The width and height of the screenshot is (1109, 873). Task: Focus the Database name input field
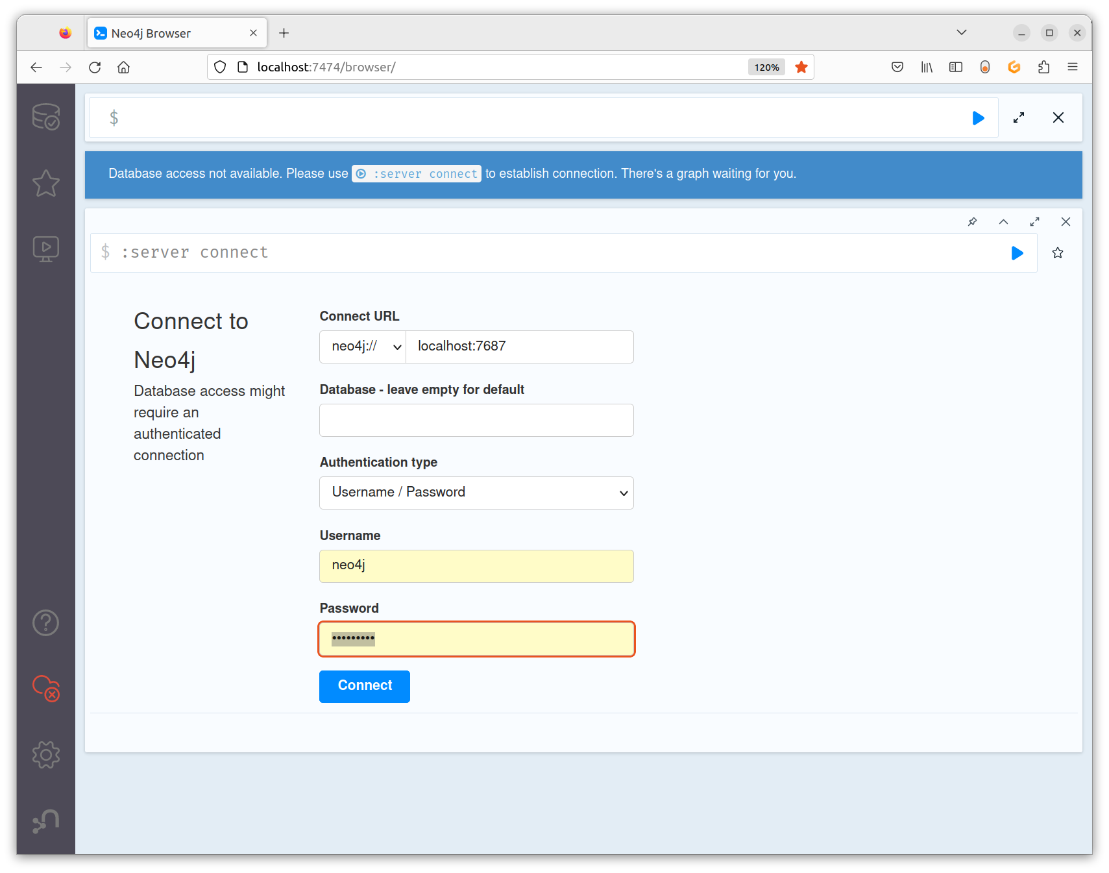click(476, 420)
